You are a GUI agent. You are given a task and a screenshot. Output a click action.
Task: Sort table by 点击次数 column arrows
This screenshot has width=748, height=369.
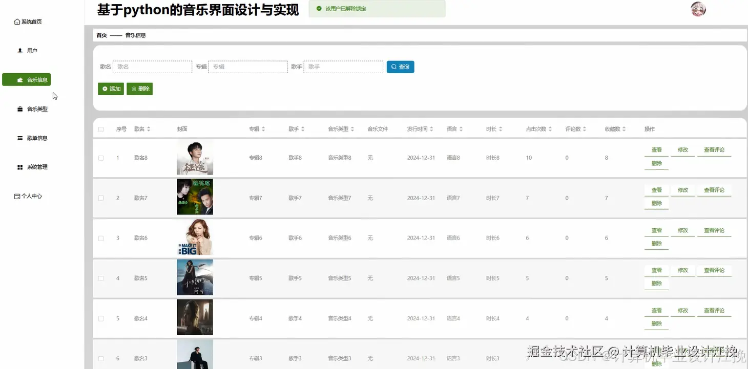550,129
